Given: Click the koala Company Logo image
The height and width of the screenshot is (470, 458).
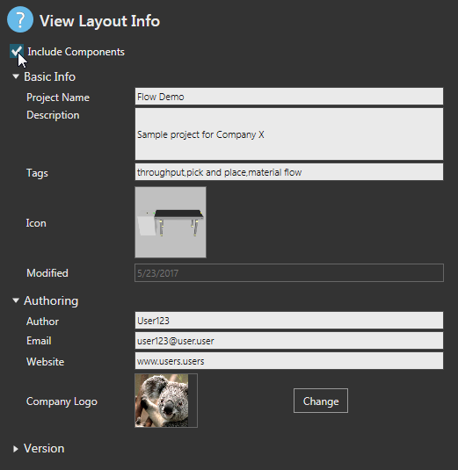Looking at the screenshot, I should click(x=162, y=401).
